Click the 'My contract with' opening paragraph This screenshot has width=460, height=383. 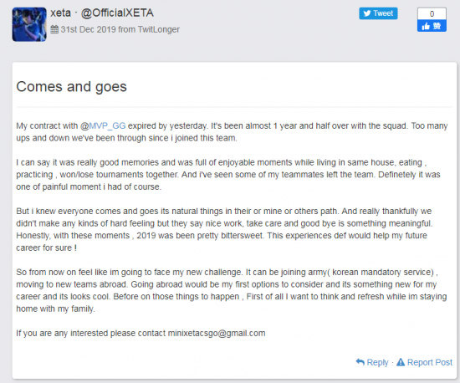pos(232,132)
